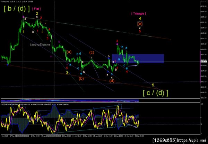Click the current price tag 1176.58 on the price axis
Image resolution: width=208 pixels, height=144 pixels.
point(203,62)
